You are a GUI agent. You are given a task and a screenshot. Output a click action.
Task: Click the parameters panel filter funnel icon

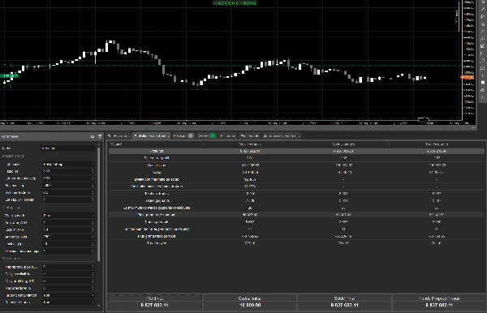100,136
